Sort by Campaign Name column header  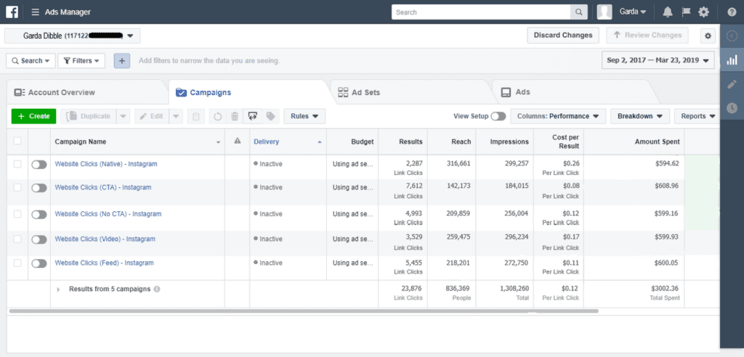137,141
